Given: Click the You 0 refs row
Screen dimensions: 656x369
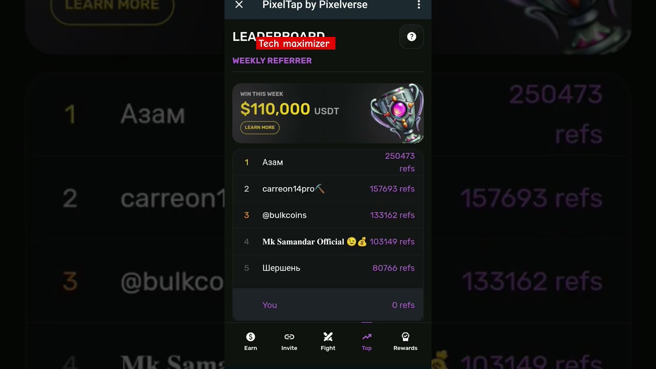Looking at the screenshot, I should (x=328, y=305).
